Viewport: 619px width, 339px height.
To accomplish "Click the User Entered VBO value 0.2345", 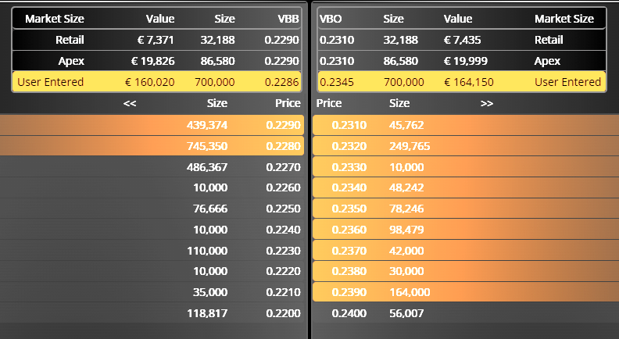I will click(334, 81).
